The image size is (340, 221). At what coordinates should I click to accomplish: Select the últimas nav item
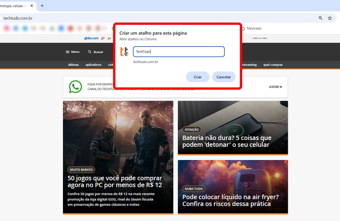(74, 65)
